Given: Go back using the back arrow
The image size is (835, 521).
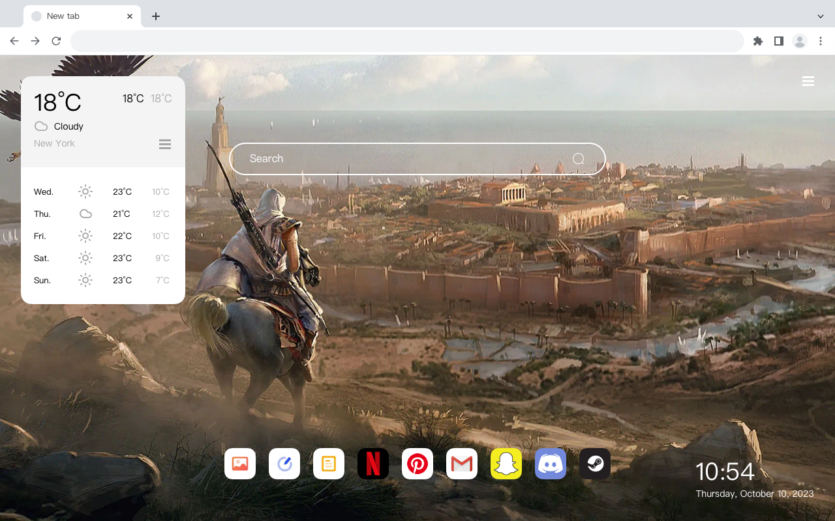Looking at the screenshot, I should pyautogui.click(x=14, y=41).
